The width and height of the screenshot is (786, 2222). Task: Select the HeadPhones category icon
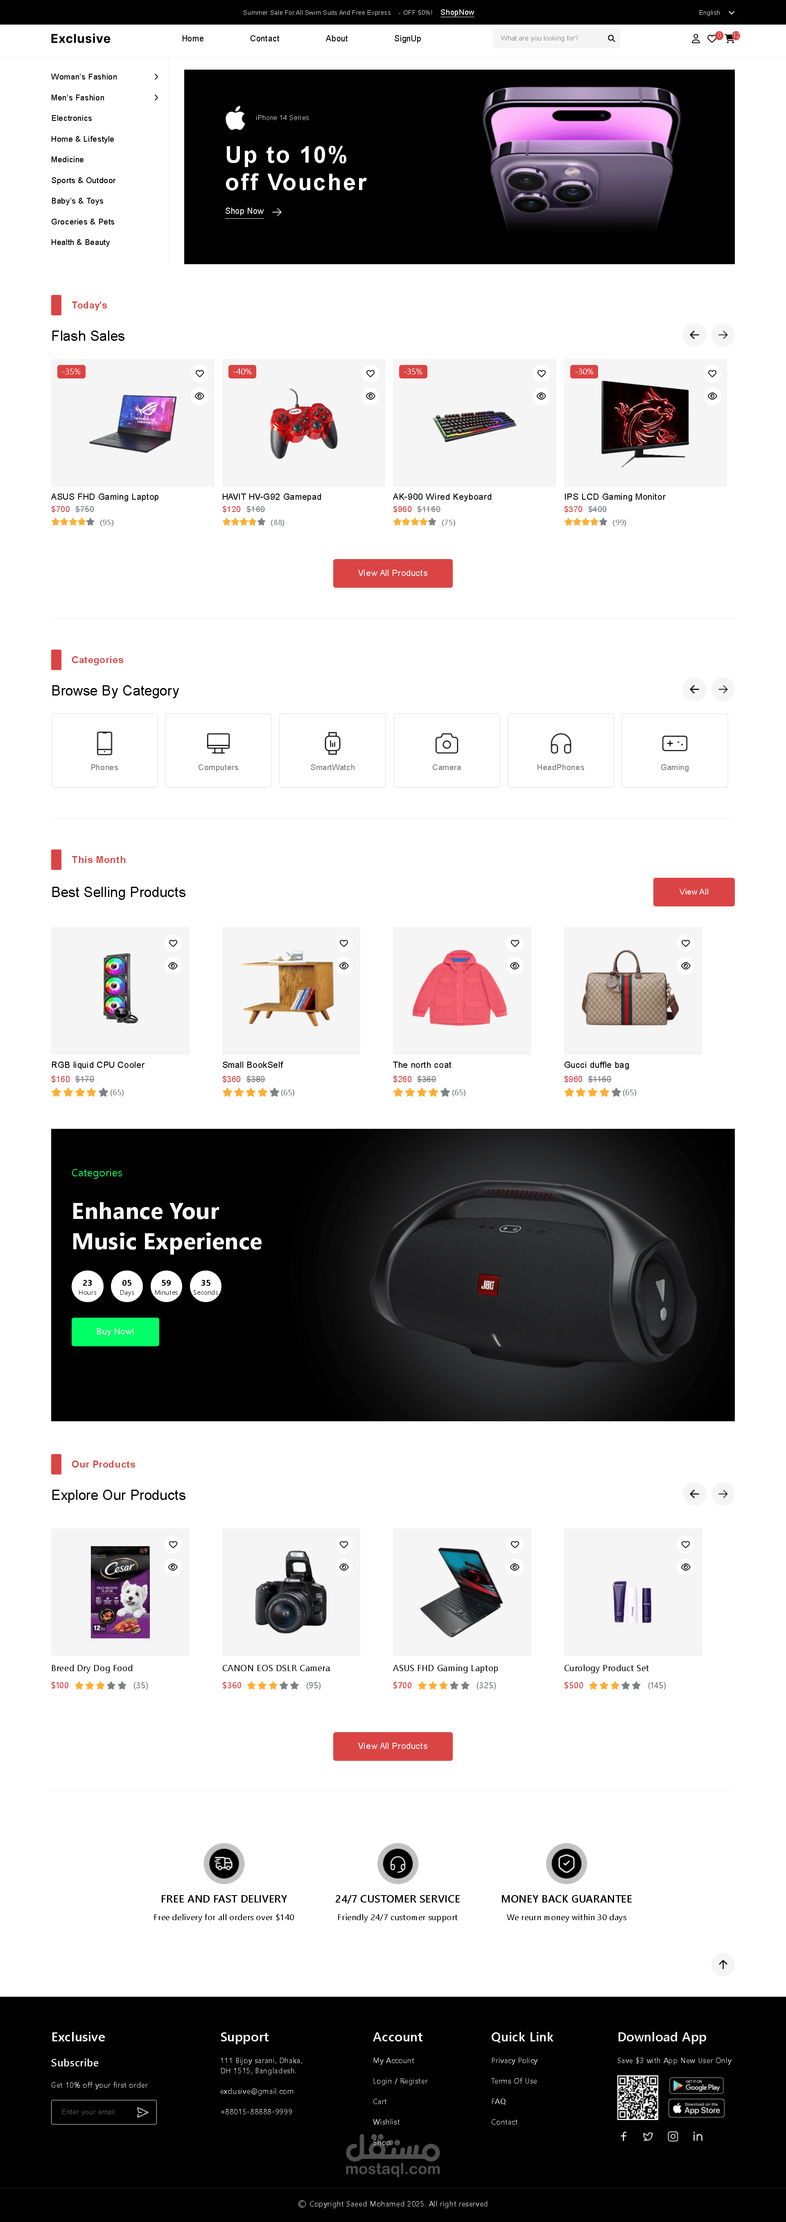click(x=560, y=743)
